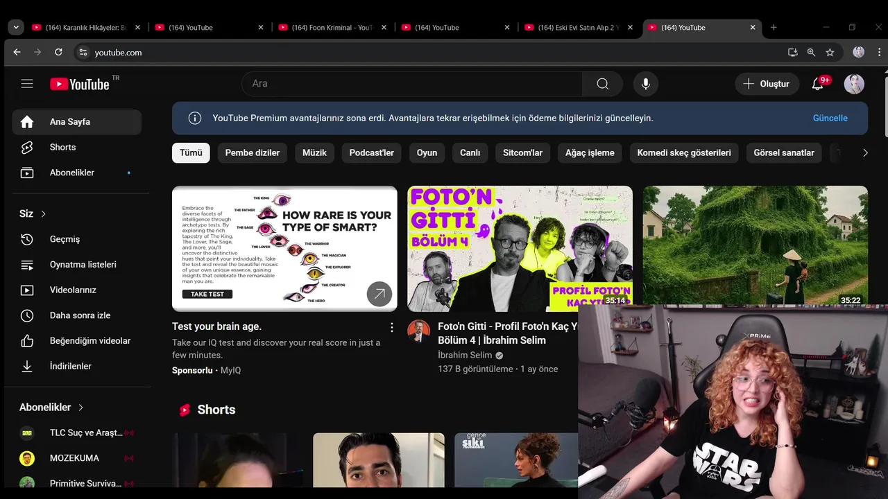Open browser zoom magnifier icon
Image resolution: width=888 pixels, height=499 pixels.
coord(811,52)
